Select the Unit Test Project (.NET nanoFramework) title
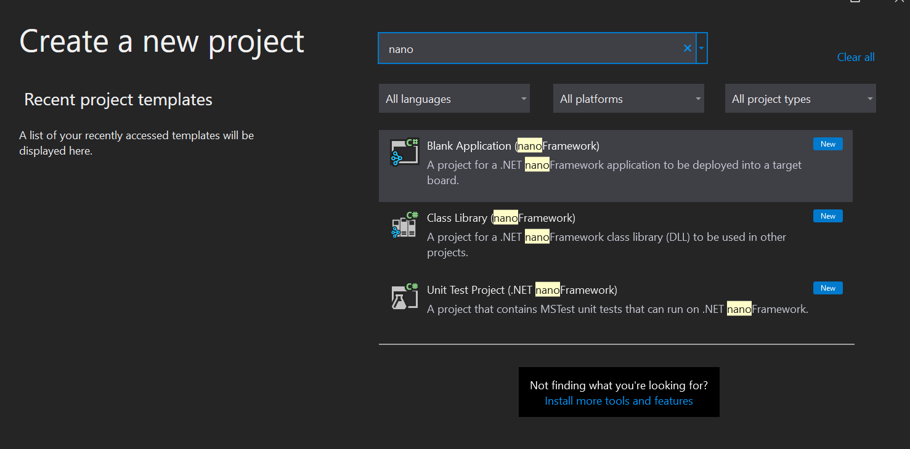910x449 pixels. 522,290
